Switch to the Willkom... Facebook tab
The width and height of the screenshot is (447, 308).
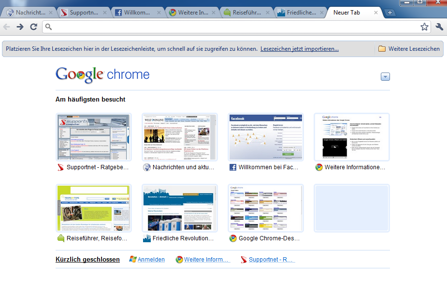click(x=137, y=13)
